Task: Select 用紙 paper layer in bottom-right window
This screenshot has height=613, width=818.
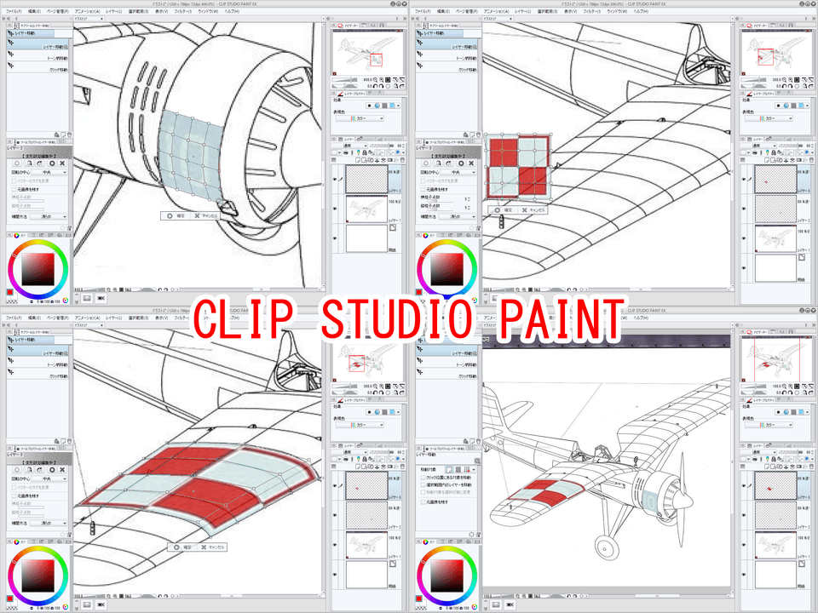Action: click(775, 574)
